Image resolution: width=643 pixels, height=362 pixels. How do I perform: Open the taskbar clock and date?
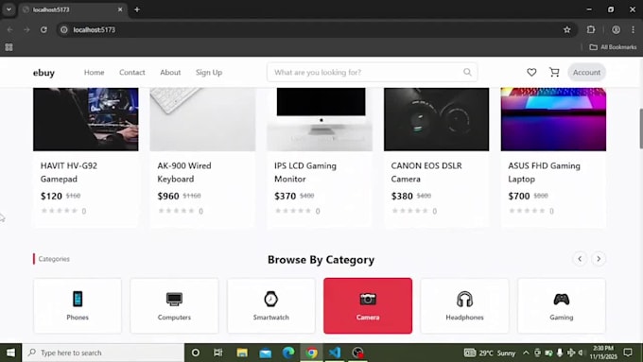tap(603, 353)
